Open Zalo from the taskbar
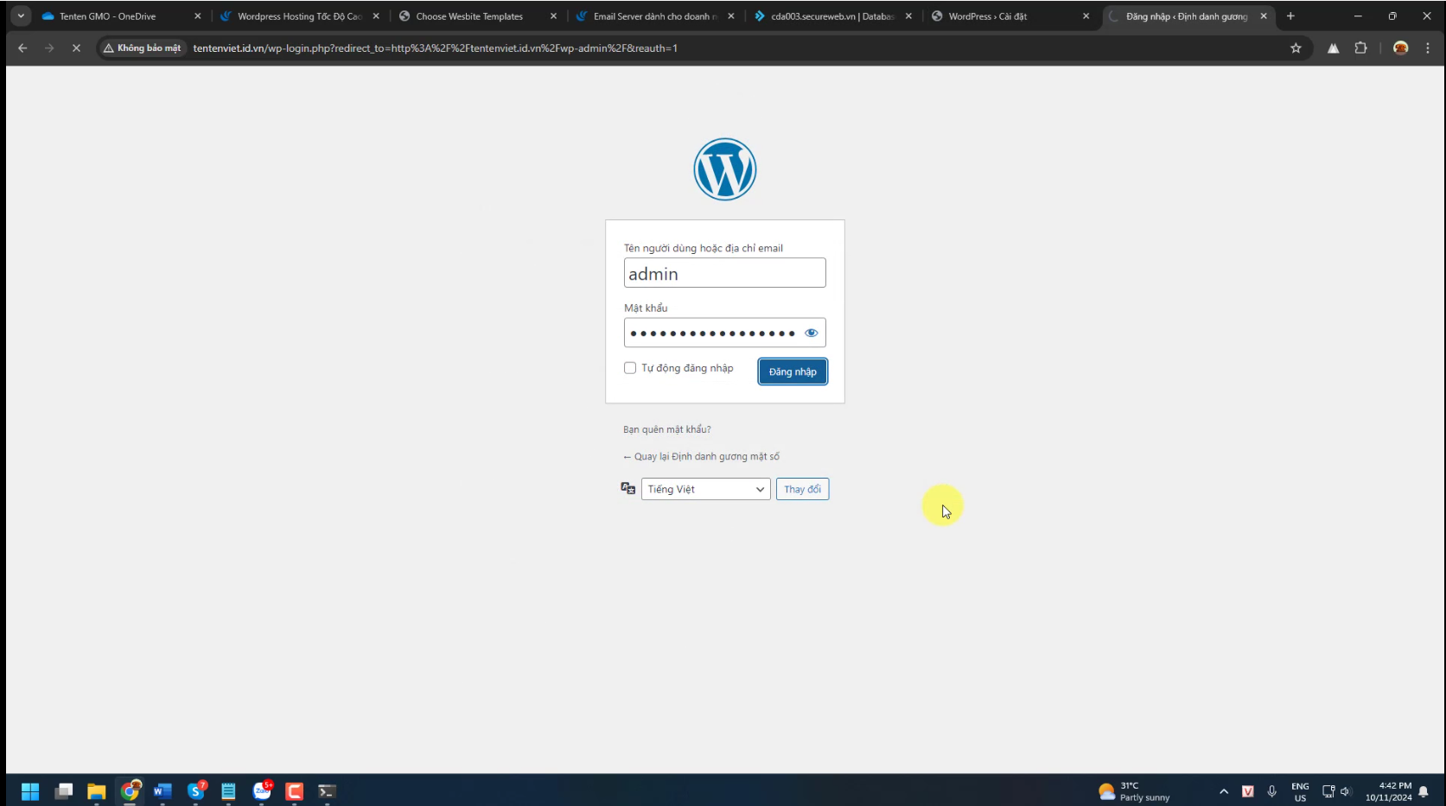 pyautogui.click(x=262, y=790)
